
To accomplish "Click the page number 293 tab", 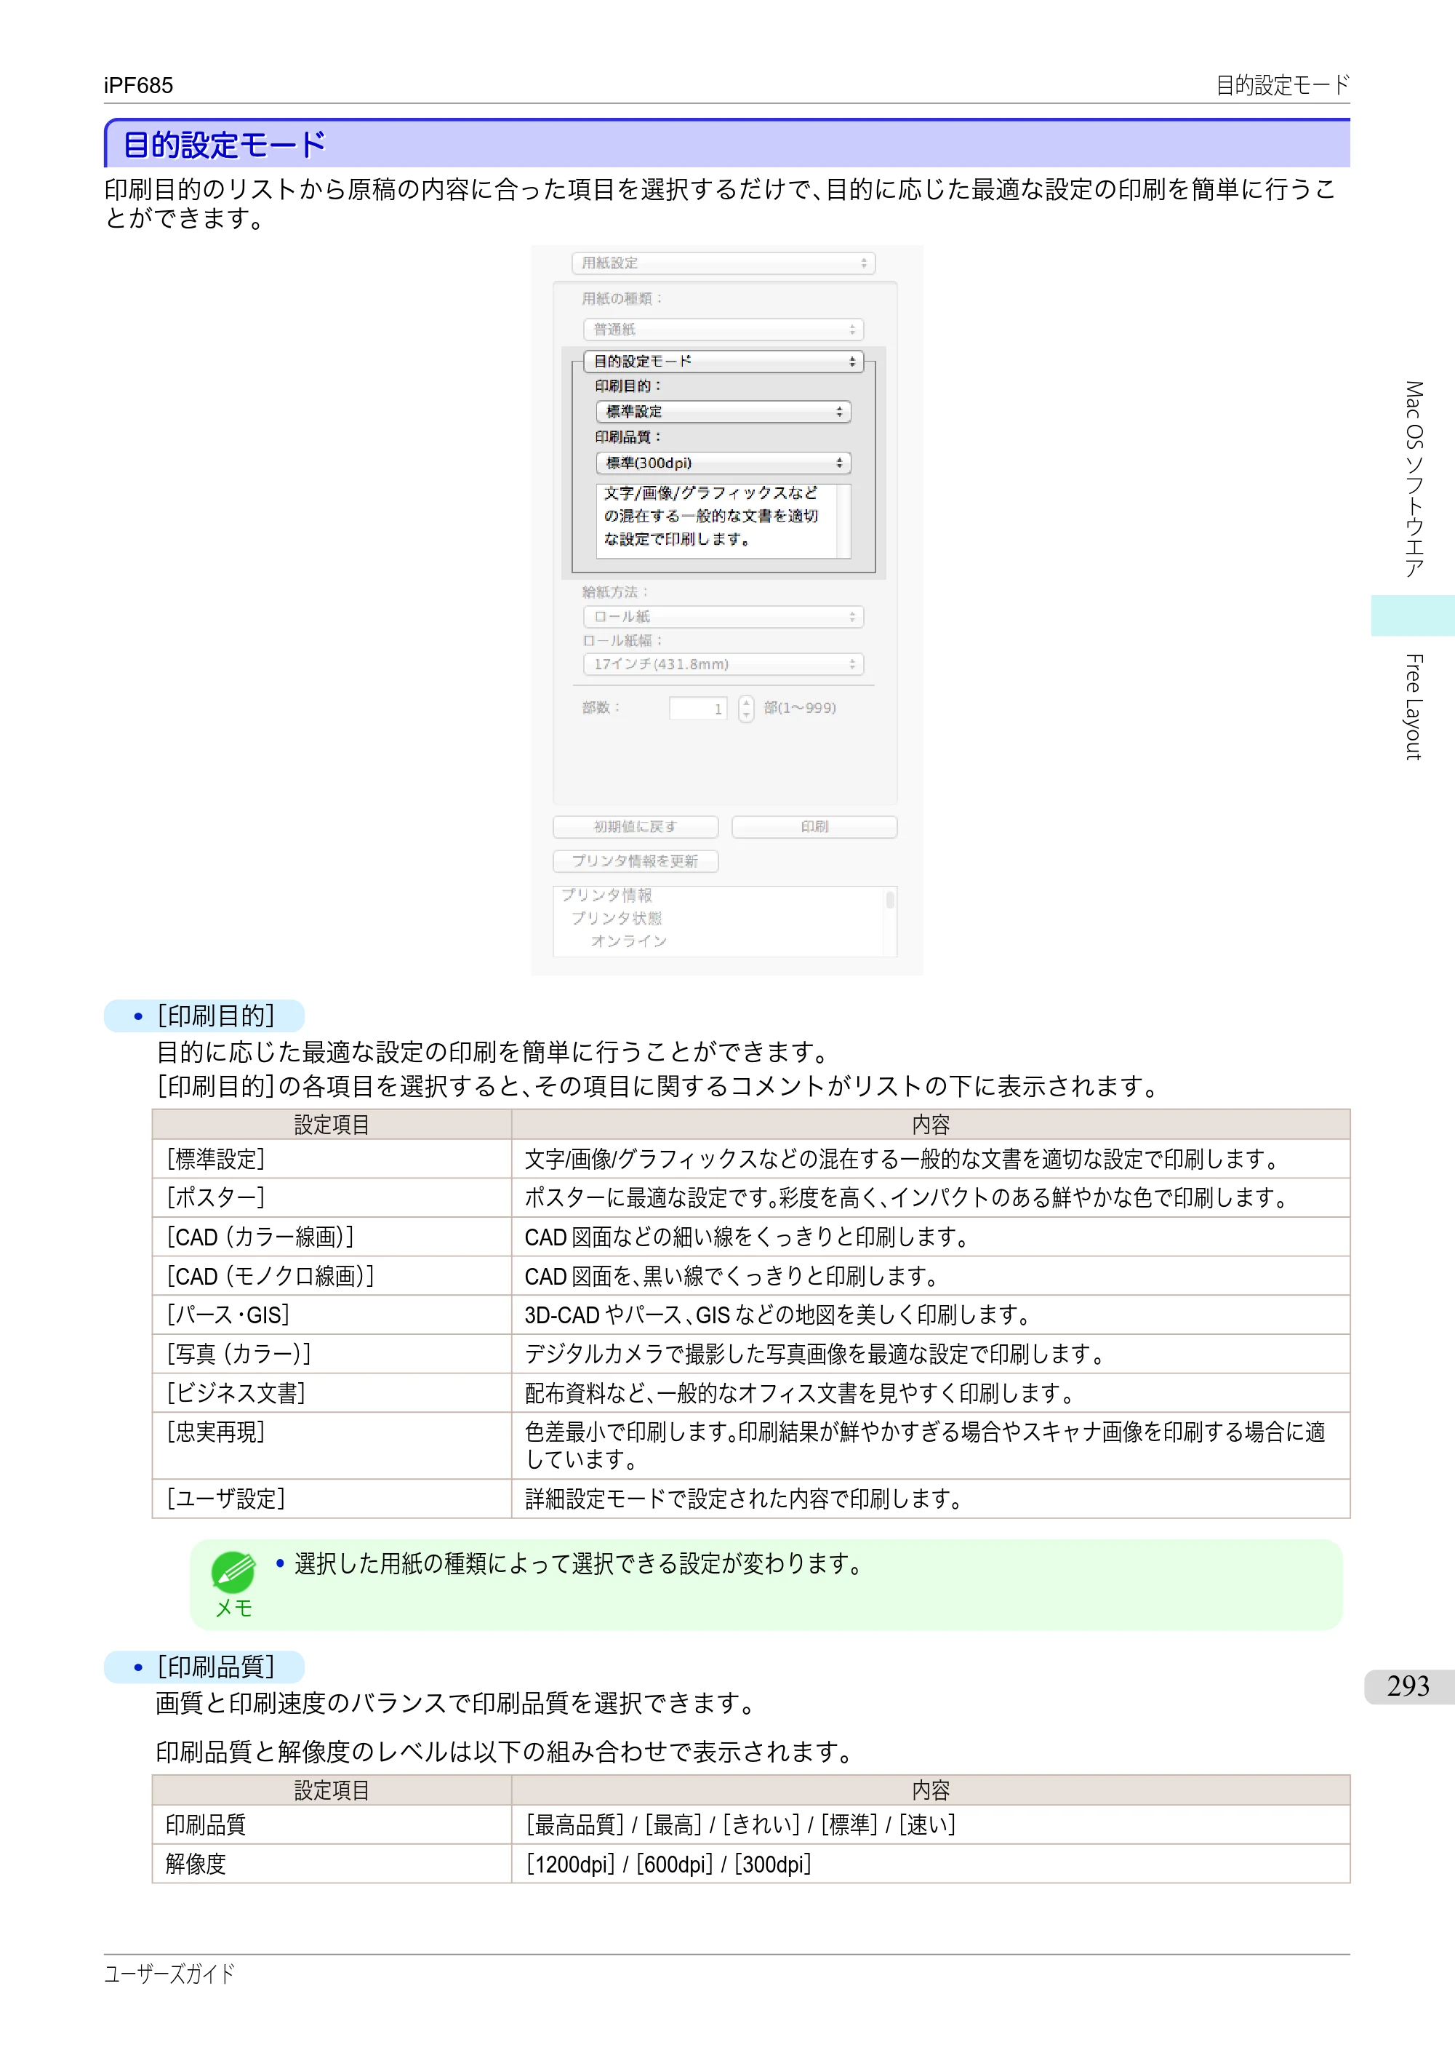I will [1408, 1686].
